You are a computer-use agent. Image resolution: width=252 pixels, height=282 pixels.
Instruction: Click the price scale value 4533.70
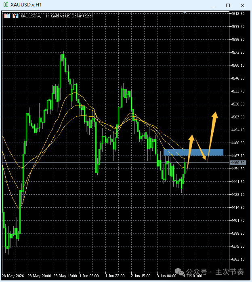pos(238,91)
